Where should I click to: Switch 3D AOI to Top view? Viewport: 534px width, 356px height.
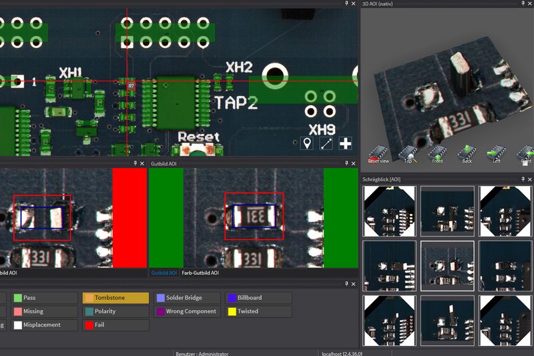pyautogui.click(x=408, y=154)
